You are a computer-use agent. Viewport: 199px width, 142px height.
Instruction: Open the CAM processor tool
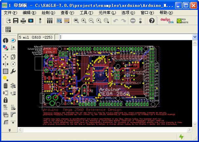[30, 21]
